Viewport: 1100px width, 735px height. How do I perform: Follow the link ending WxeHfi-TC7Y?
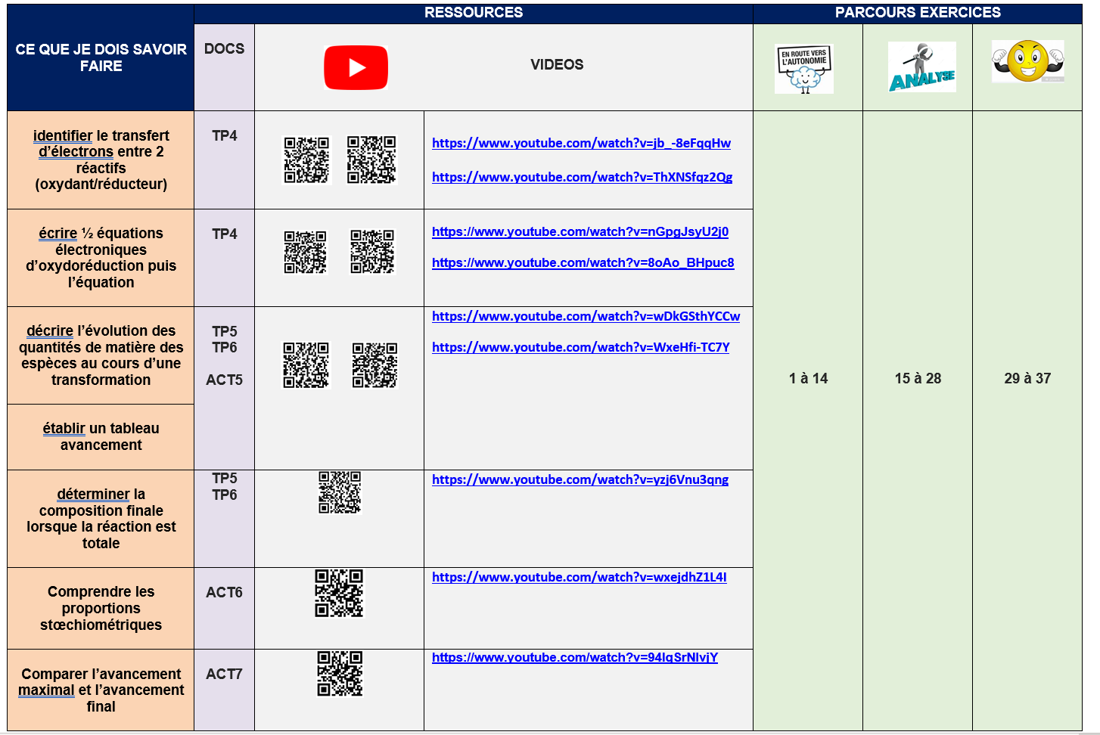click(x=580, y=347)
